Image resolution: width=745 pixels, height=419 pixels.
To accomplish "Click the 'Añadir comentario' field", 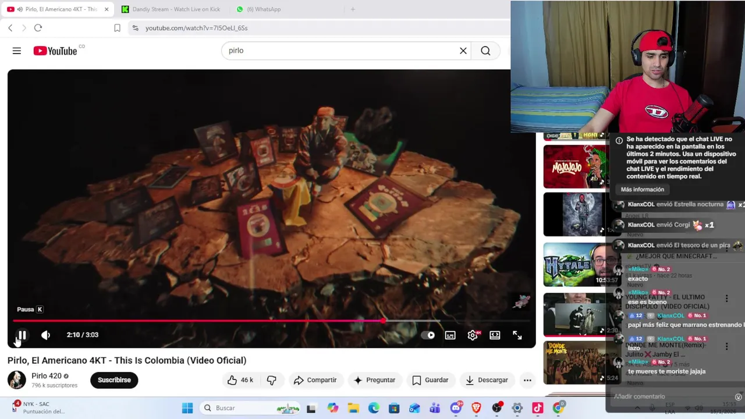I will [x=669, y=397].
